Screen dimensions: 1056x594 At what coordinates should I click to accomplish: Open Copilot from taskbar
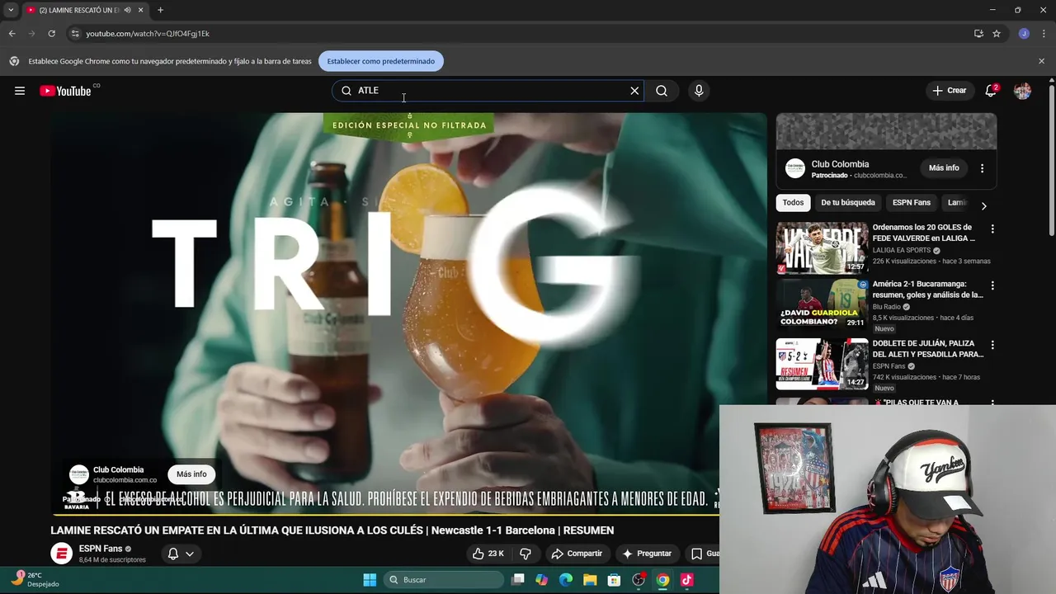pos(541,580)
